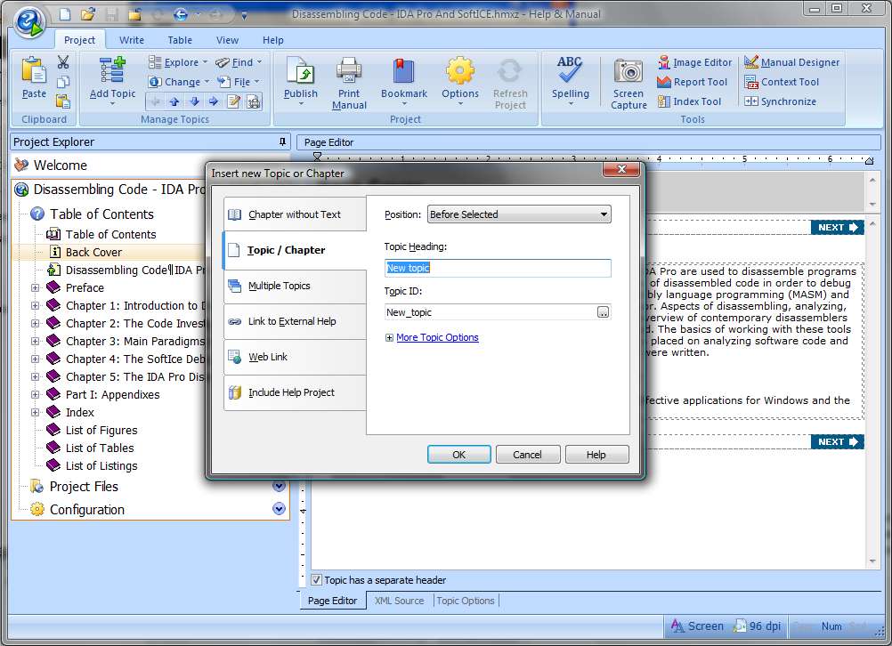Viewport: 892px width, 646px height.
Task: Click the Add Topic icon
Action: [x=113, y=70]
